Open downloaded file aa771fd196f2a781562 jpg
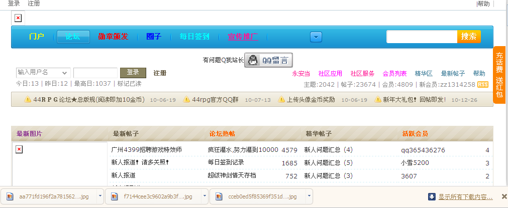The image size is (508, 208). coord(49,196)
